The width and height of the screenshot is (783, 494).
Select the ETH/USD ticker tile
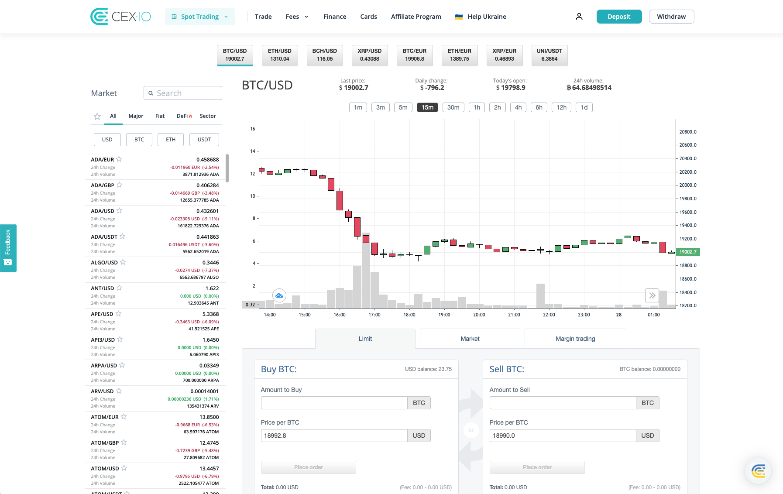click(x=280, y=55)
